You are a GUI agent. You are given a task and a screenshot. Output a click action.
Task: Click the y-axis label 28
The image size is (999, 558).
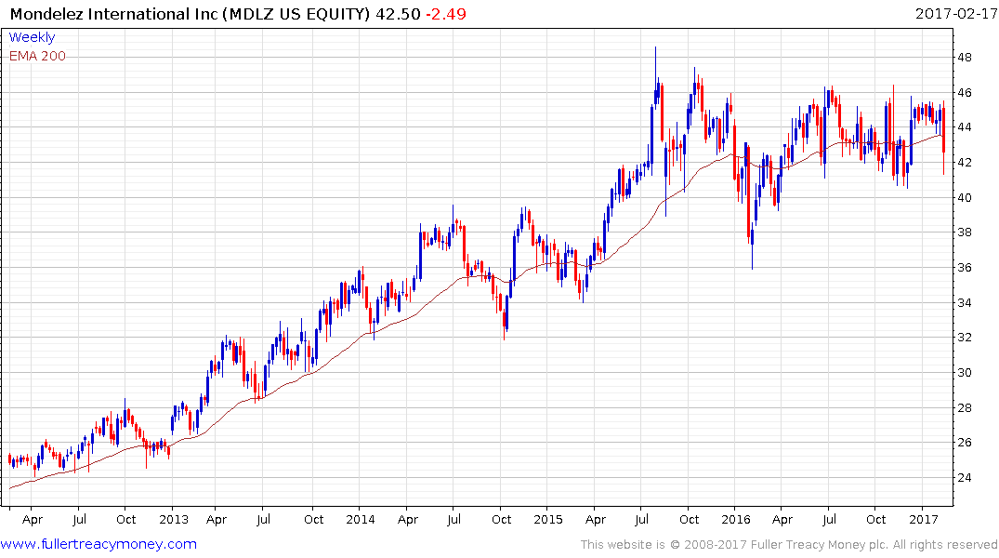click(x=964, y=407)
